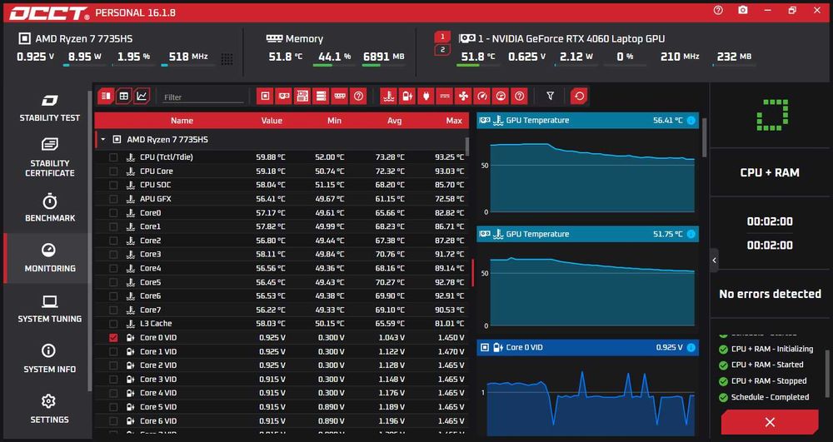
Task: Open the Benchmark section
Action: (x=49, y=208)
